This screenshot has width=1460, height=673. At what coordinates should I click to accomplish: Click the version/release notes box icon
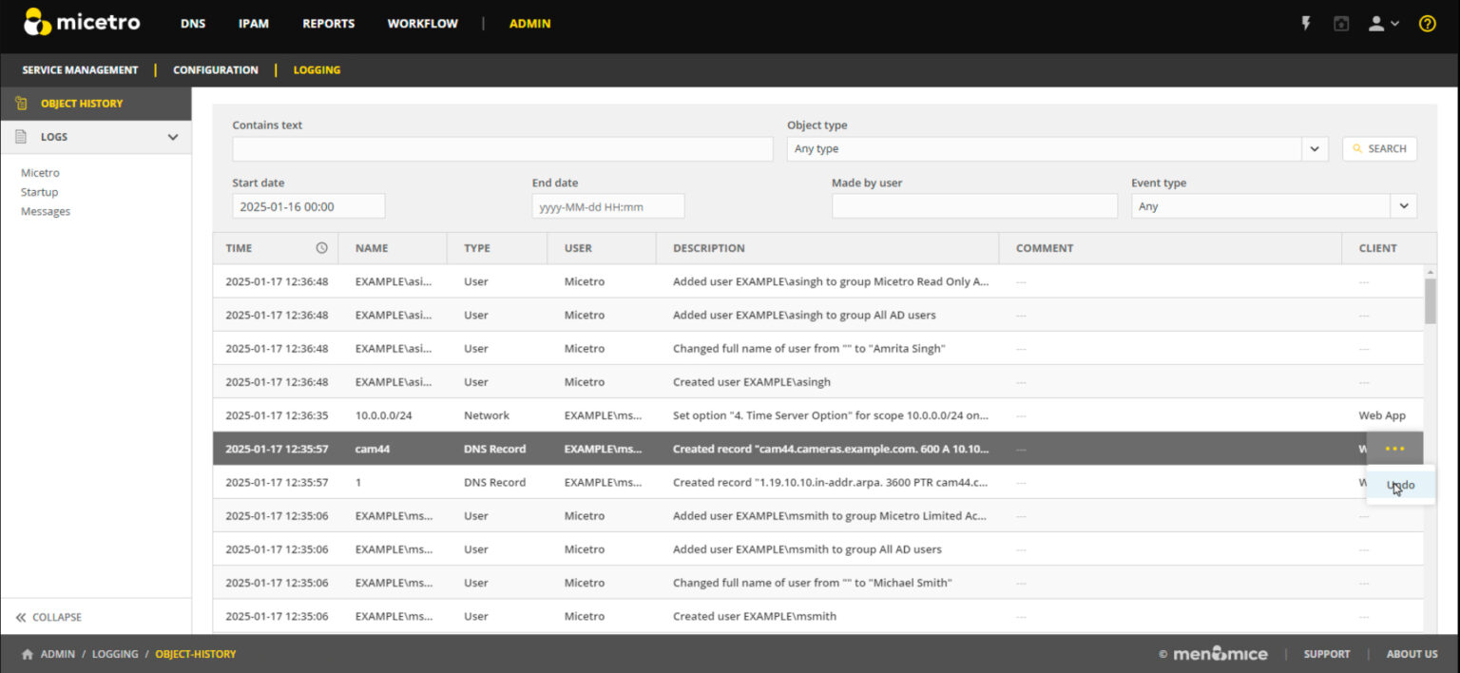1341,23
